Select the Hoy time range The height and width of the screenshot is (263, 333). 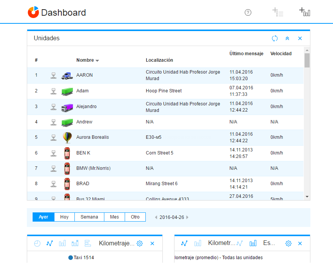click(64, 217)
